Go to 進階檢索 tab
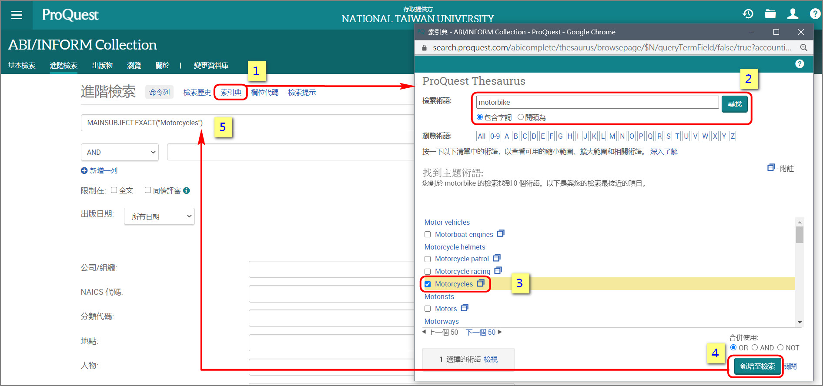The width and height of the screenshot is (823, 386). (64, 65)
